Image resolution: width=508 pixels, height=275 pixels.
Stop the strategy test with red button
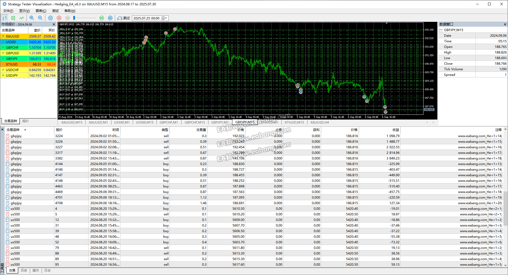[59, 18]
